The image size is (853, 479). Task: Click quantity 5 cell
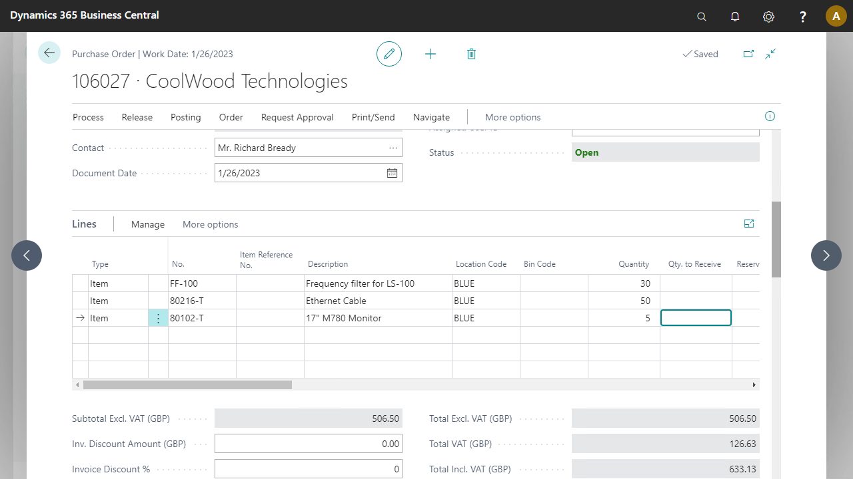point(624,318)
